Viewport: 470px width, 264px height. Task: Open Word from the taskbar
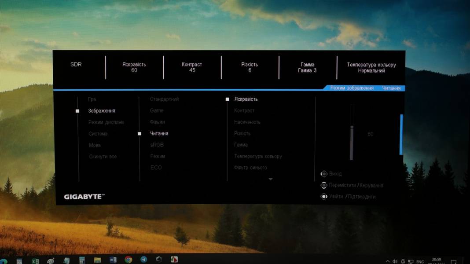[x=113, y=260]
